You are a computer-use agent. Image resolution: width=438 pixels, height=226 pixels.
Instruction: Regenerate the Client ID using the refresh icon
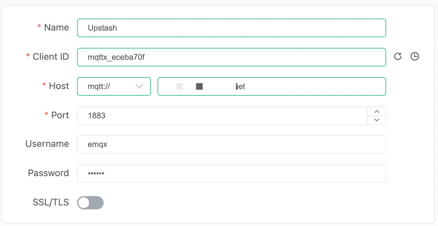click(397, 56)
